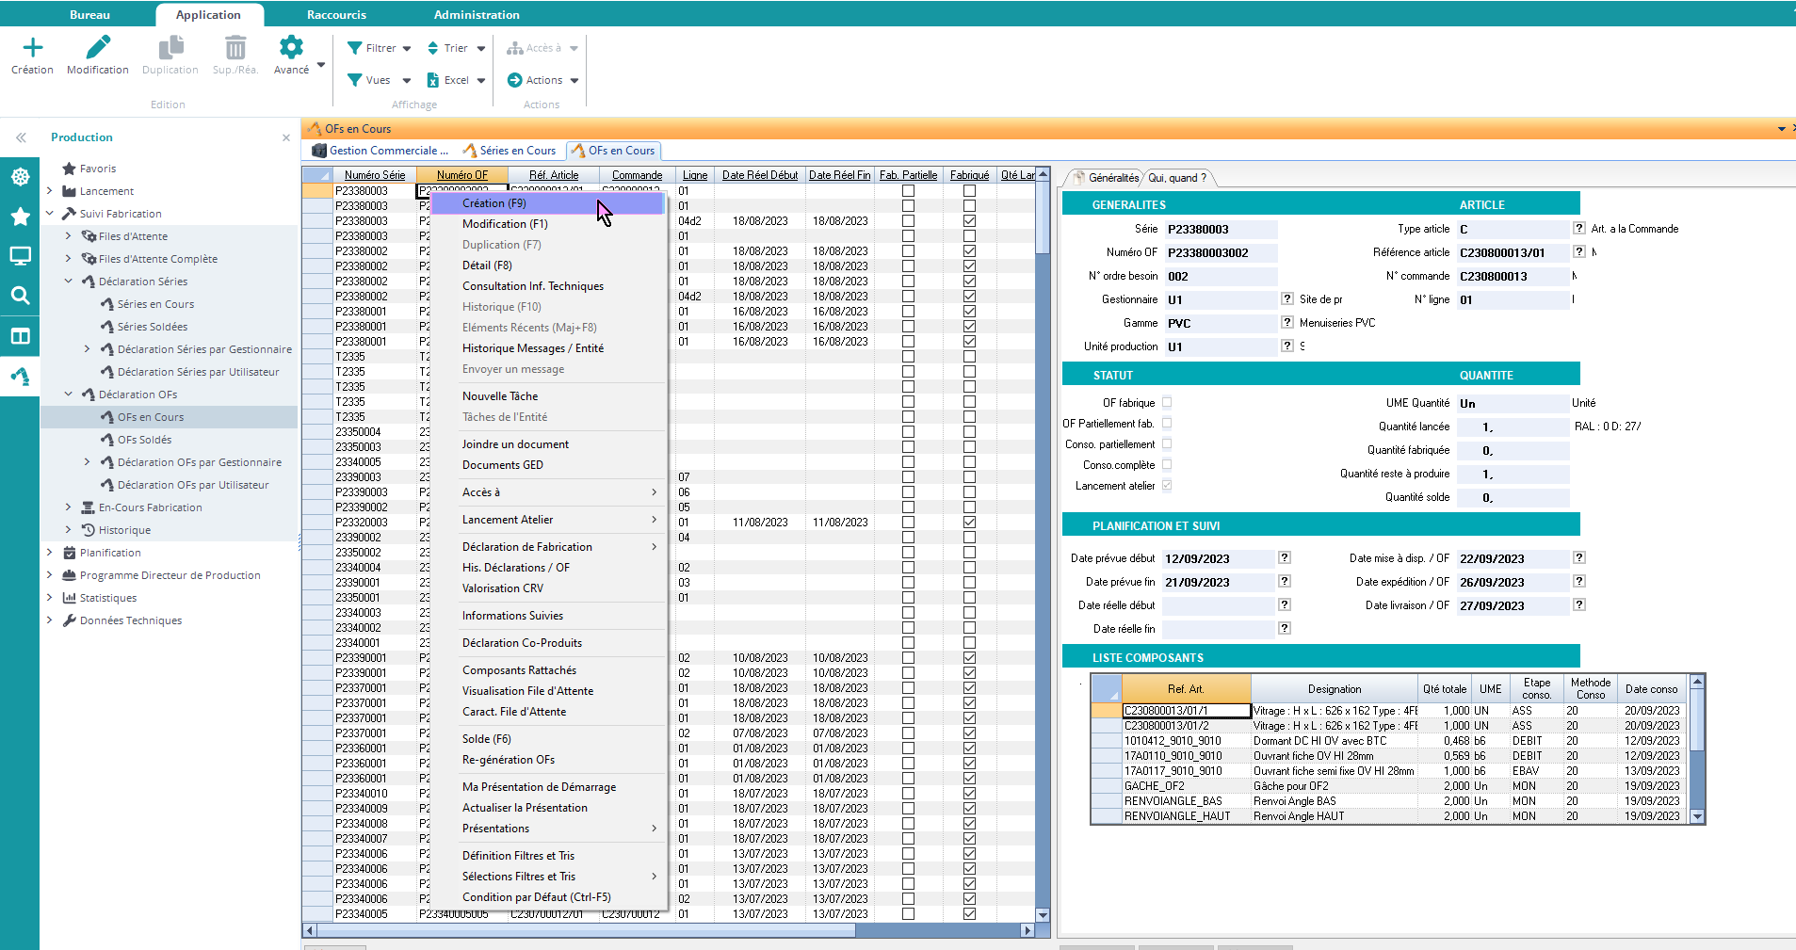Click the Modification pencil icon

tap(98, 48)
